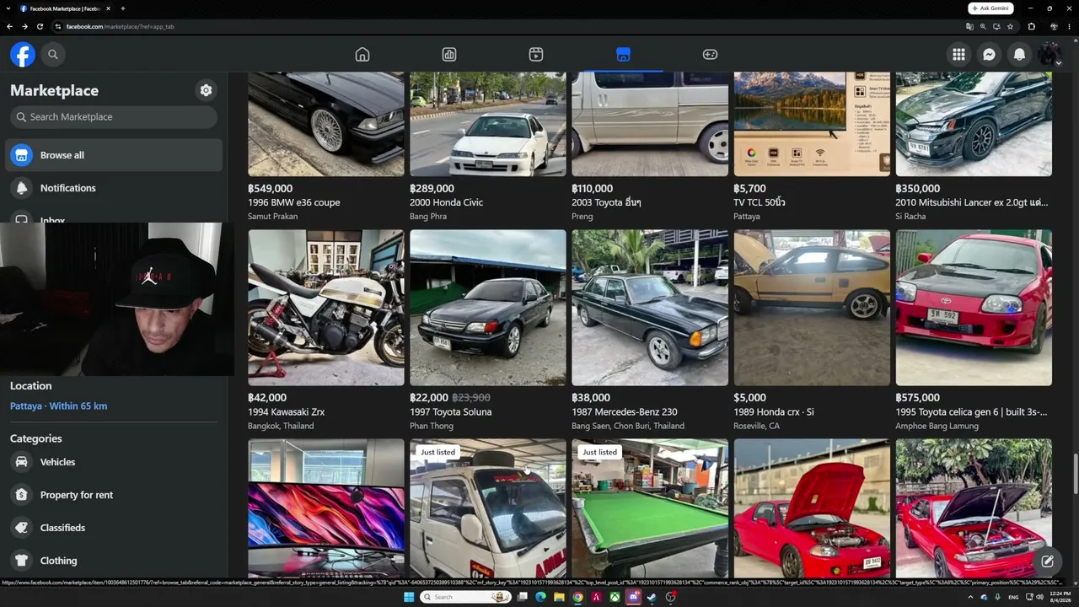Open the Chrome three-dot menu
The height and width of the screenshot is (607, 1079).
coord(1069,26)
